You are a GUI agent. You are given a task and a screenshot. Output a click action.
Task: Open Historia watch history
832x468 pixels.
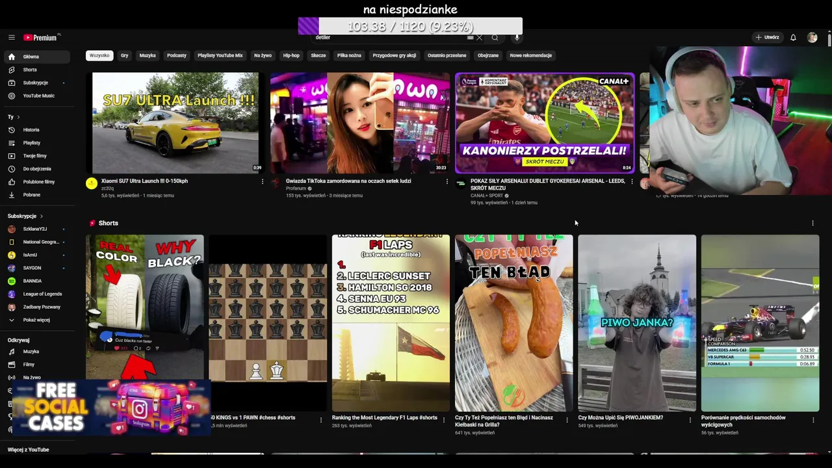36,130
